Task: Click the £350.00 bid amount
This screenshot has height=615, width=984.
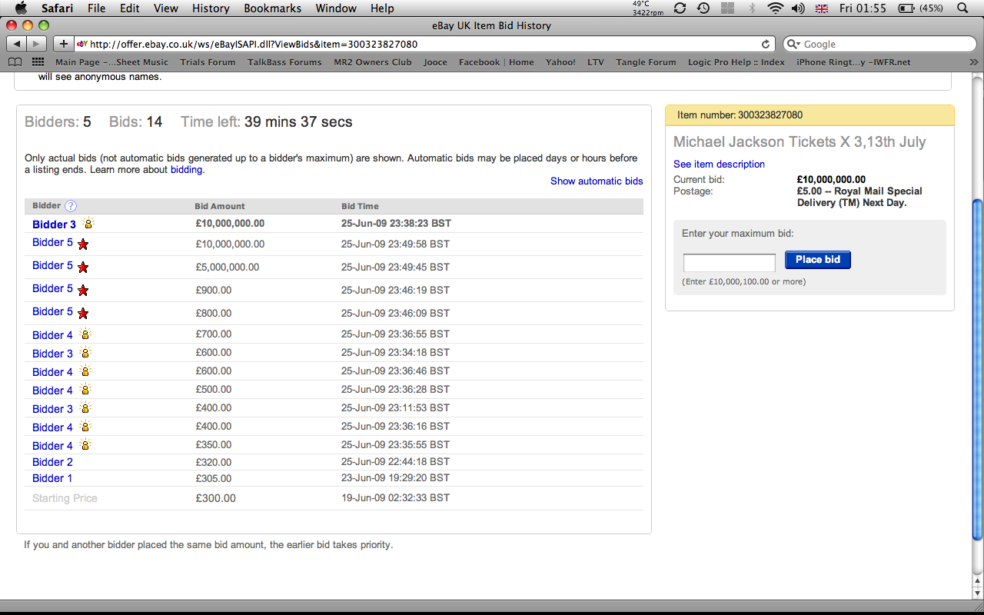Action: pos(214,444)
